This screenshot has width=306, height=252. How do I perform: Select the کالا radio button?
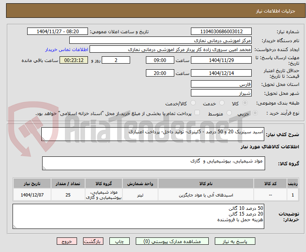point(245,103)
